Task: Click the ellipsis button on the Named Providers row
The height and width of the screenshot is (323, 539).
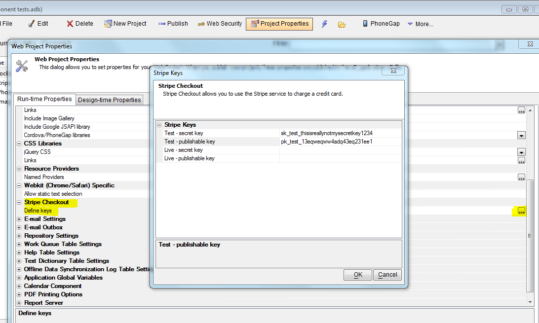Action: coord(521,177)
